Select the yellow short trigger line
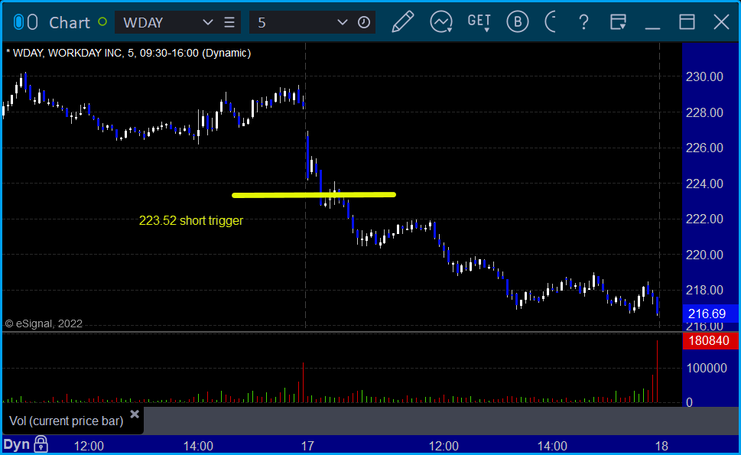The height and width of the screenshot is (455, 741). 314,195
